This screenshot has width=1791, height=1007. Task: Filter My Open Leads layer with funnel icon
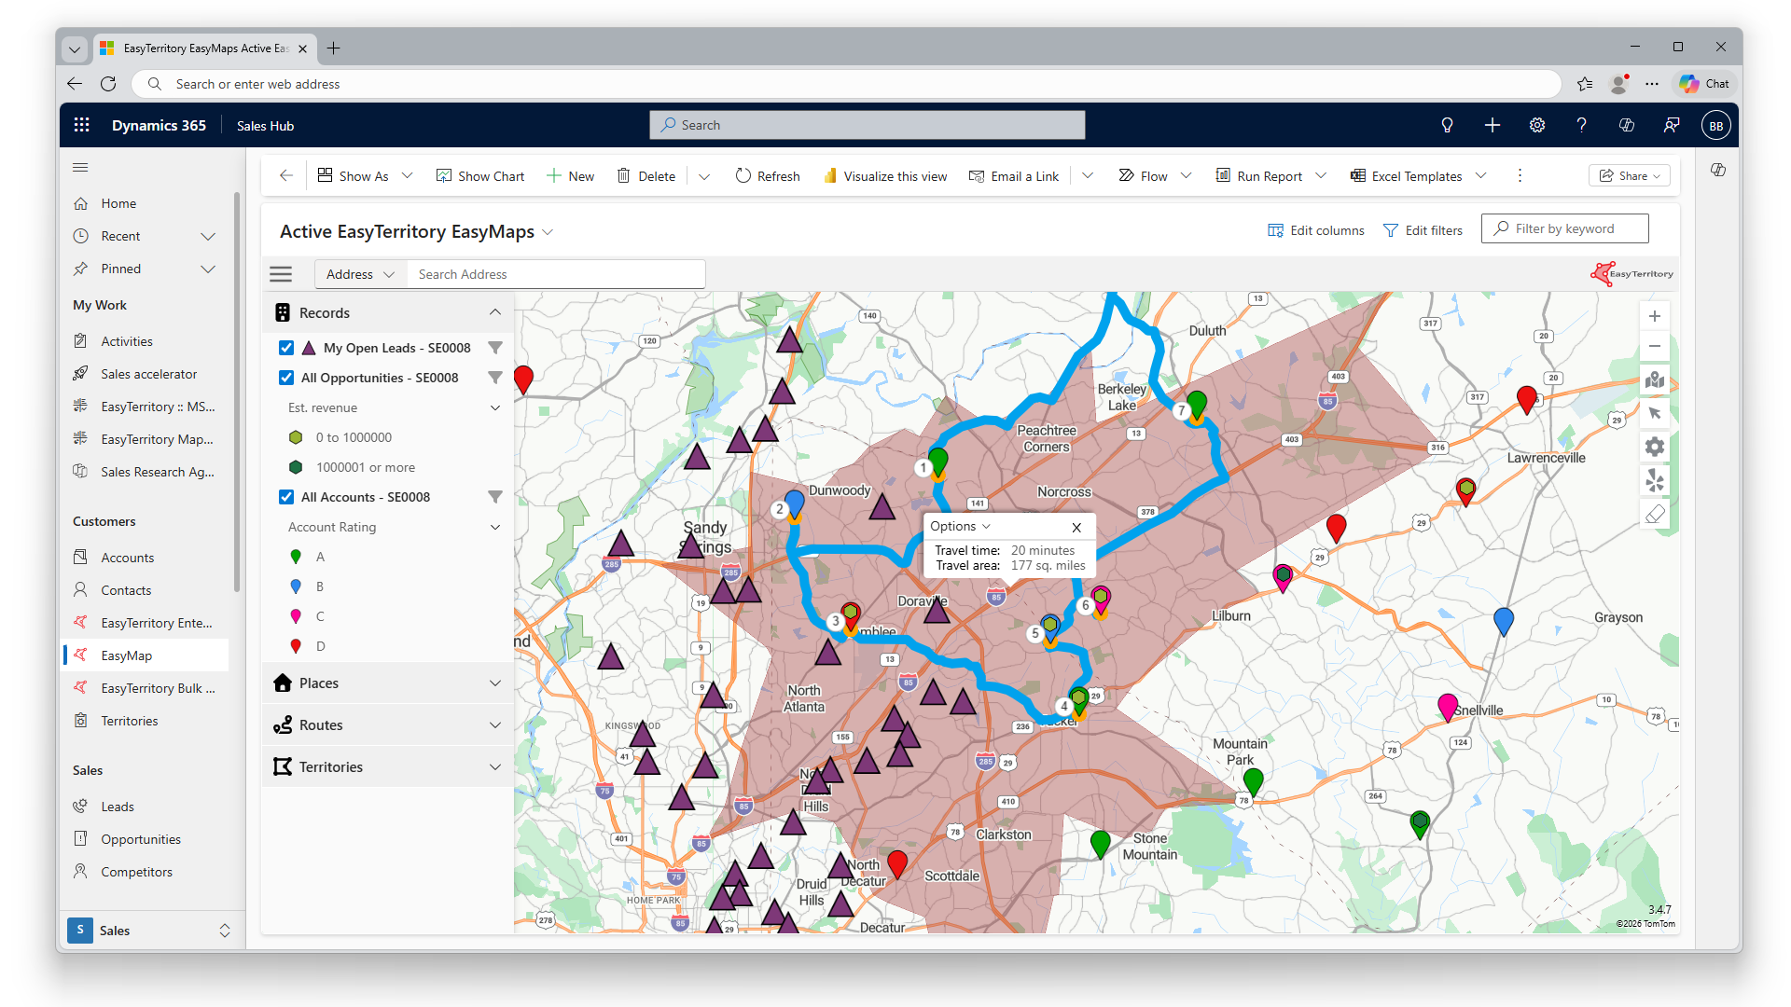tap(495, 348)
